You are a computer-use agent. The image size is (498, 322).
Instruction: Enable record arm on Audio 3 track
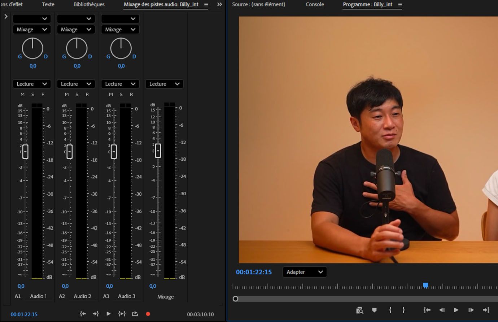coord(131,94)
